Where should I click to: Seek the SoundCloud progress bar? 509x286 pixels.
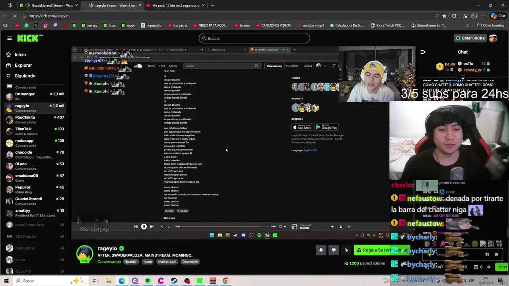[x=225, y=226]
